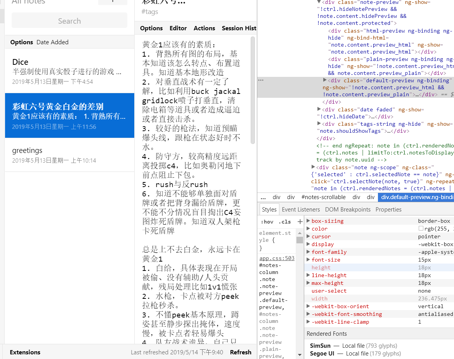This screenshot has height=359, width=454.
Task: Add a new style rule with the + icon
Action: 299,222
